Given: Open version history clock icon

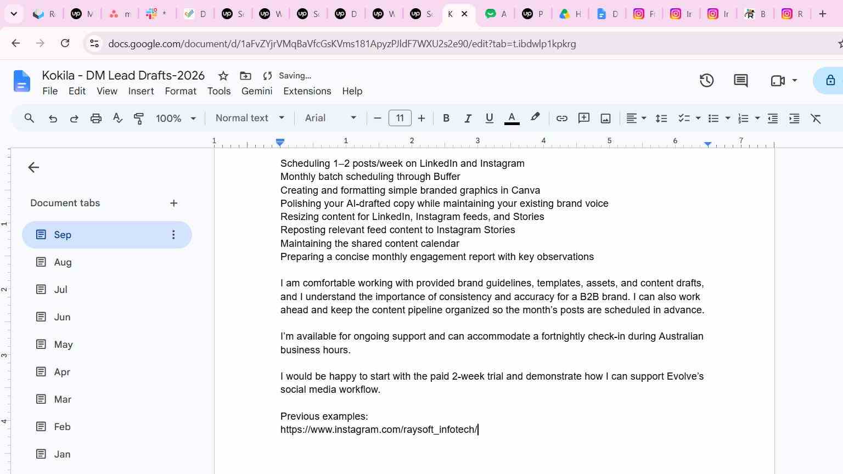Looking at the screenshot, I should click(x=706, y=81).
